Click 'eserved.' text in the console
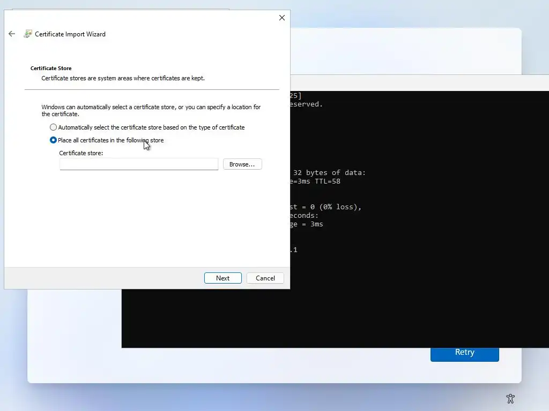This screenshot has width=549, height=411. click(306, 104)
